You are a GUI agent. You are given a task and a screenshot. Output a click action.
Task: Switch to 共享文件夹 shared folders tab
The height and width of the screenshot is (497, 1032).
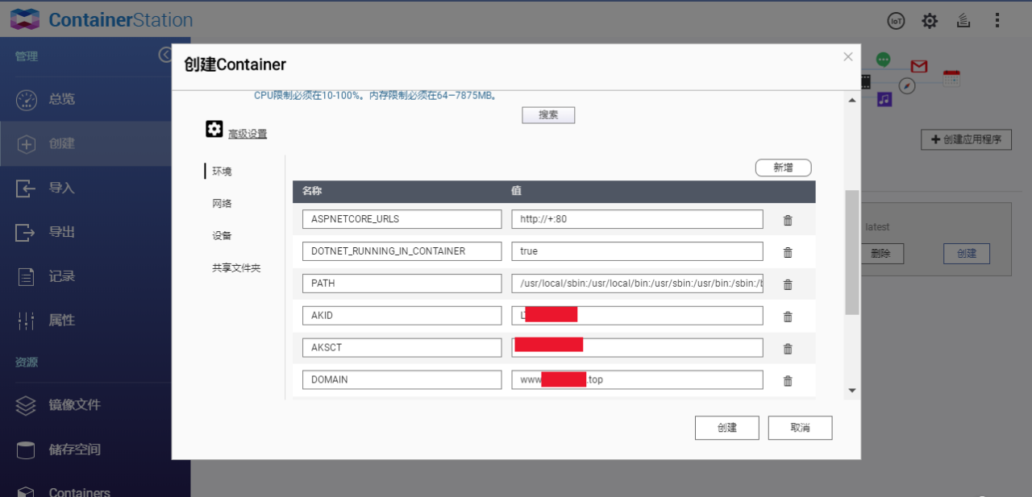tap(236, 268)
